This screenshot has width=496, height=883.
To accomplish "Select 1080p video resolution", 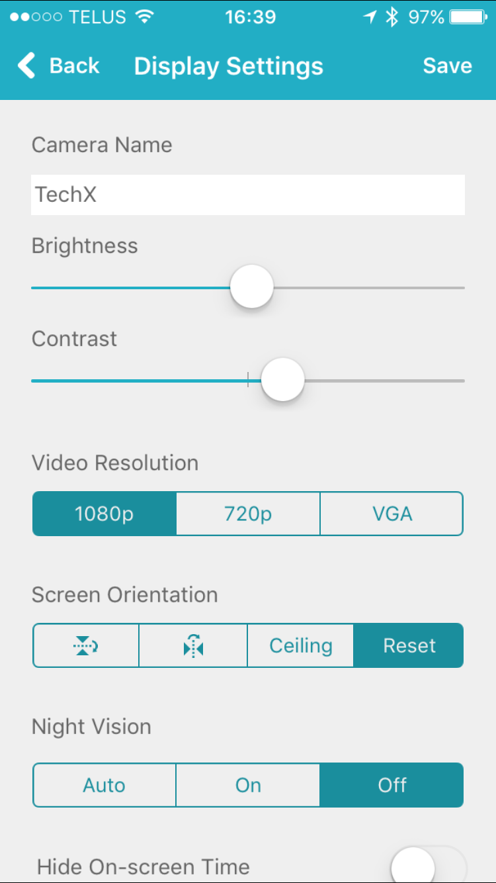I will click(x=104, y=514).
